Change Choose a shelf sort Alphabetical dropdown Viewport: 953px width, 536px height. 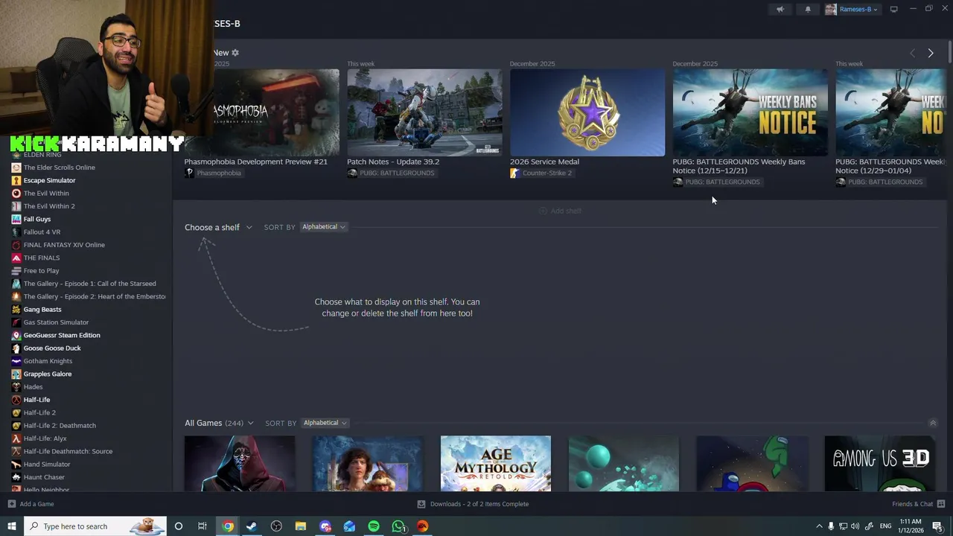point(324,226)
